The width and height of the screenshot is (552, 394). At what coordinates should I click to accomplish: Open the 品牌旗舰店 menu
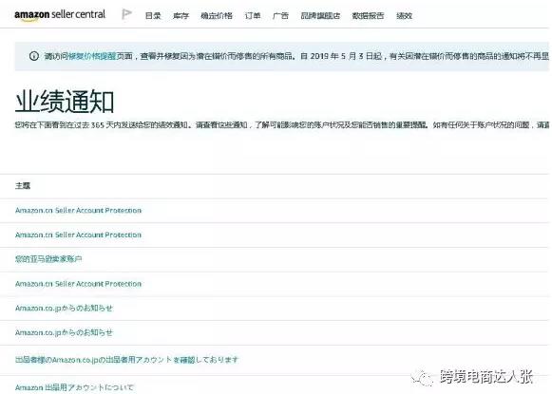coord(320,16)
